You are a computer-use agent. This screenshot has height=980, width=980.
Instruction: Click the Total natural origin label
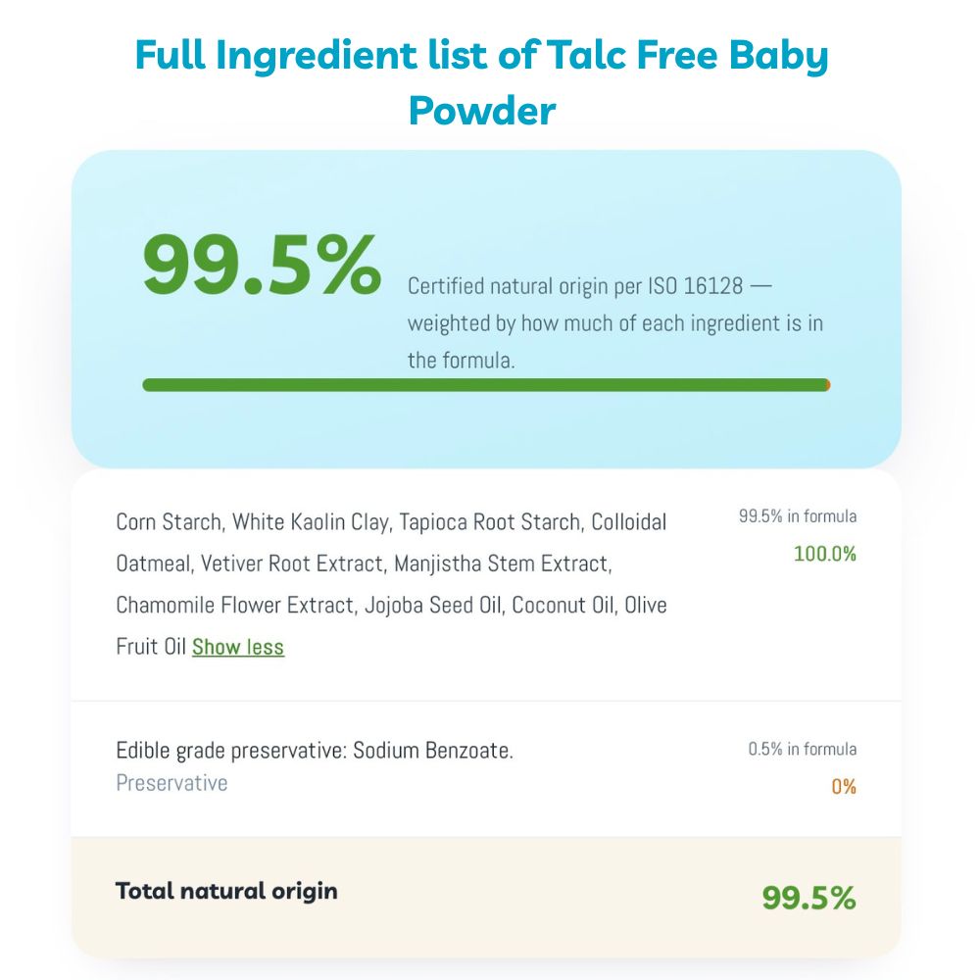[x=226, y=891]
